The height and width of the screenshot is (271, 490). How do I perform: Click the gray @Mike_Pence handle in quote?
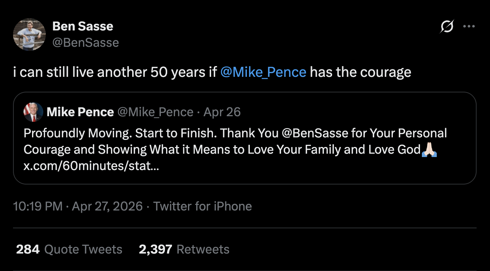tap(155, 112)
